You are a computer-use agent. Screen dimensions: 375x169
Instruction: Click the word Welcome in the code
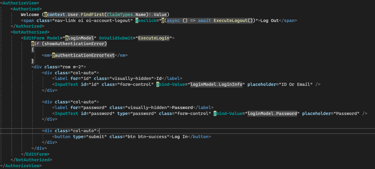pos(30,15)
